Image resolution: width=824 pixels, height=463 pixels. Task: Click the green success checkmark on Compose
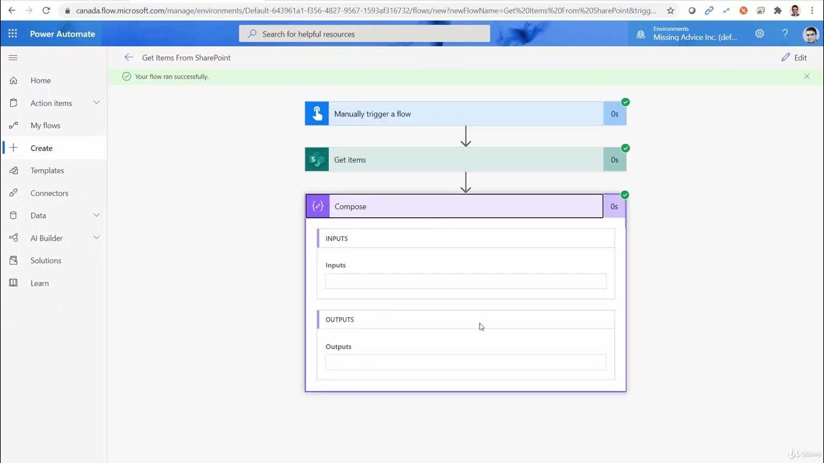coord(625,195)
